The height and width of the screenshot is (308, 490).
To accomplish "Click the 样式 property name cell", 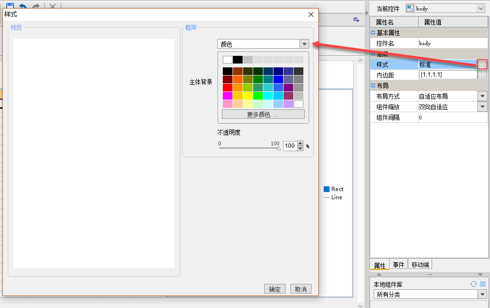I will click(395, 64).
